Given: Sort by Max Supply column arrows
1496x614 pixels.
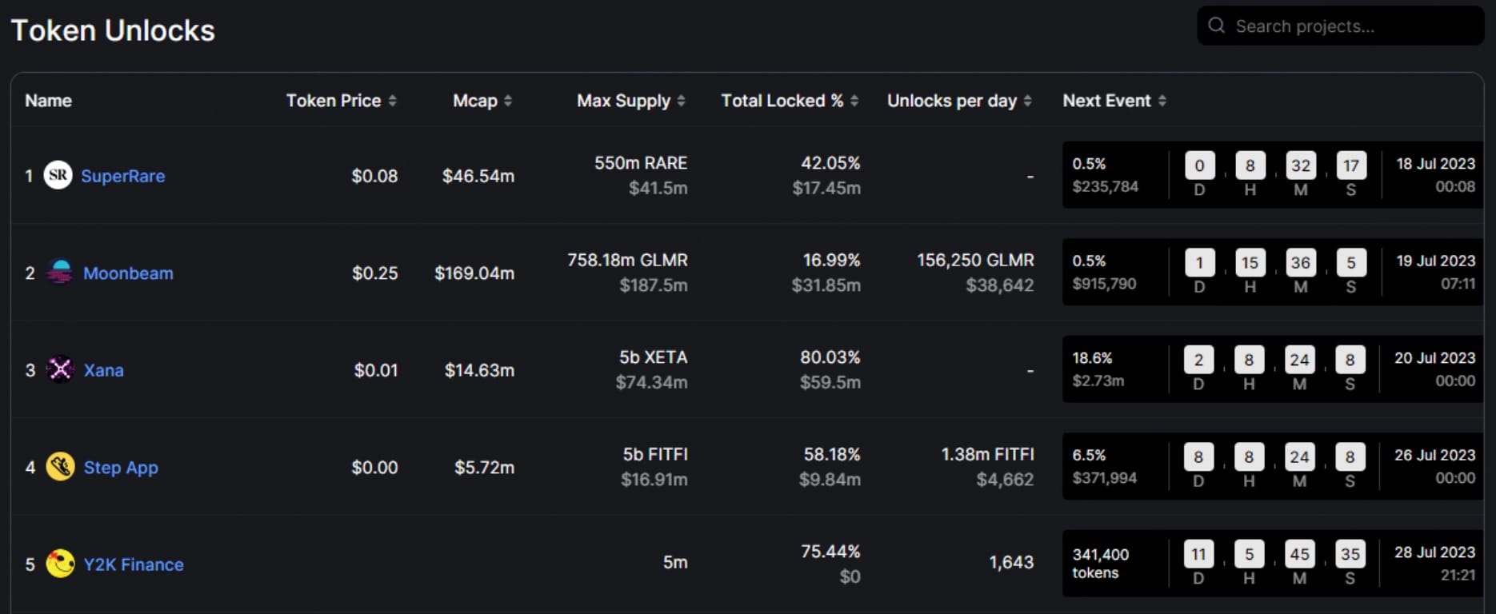Looking at the screenshot, I should pos(681,101).
